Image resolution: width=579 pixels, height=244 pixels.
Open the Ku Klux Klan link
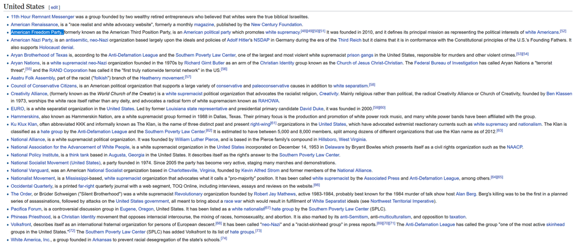[x=23, y=124]
